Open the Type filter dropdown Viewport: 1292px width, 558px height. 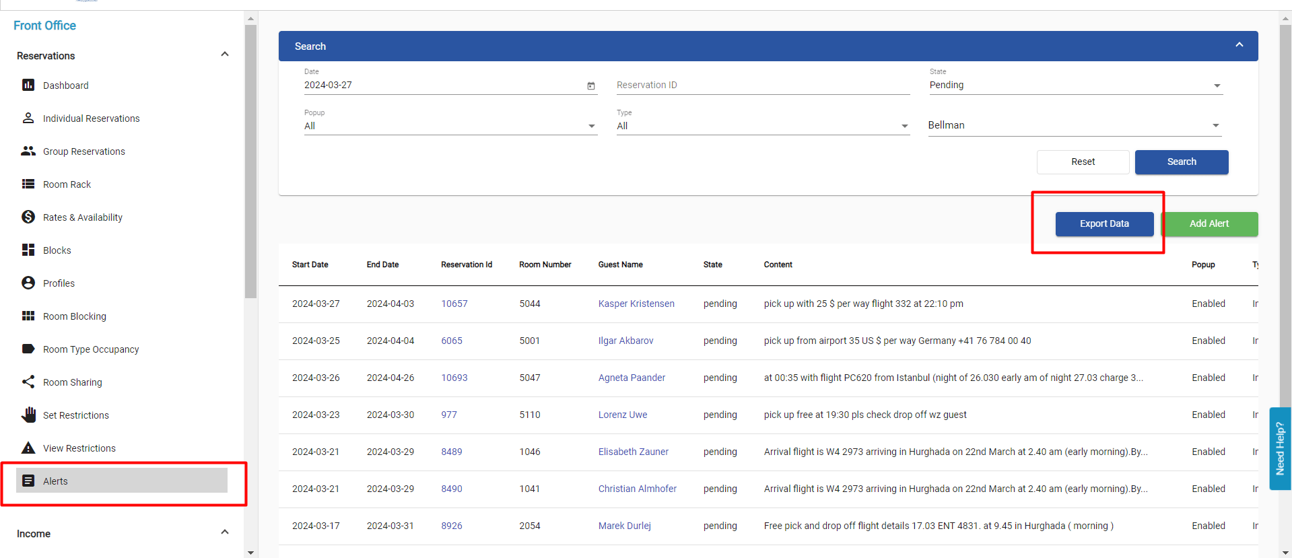[763, 127]
